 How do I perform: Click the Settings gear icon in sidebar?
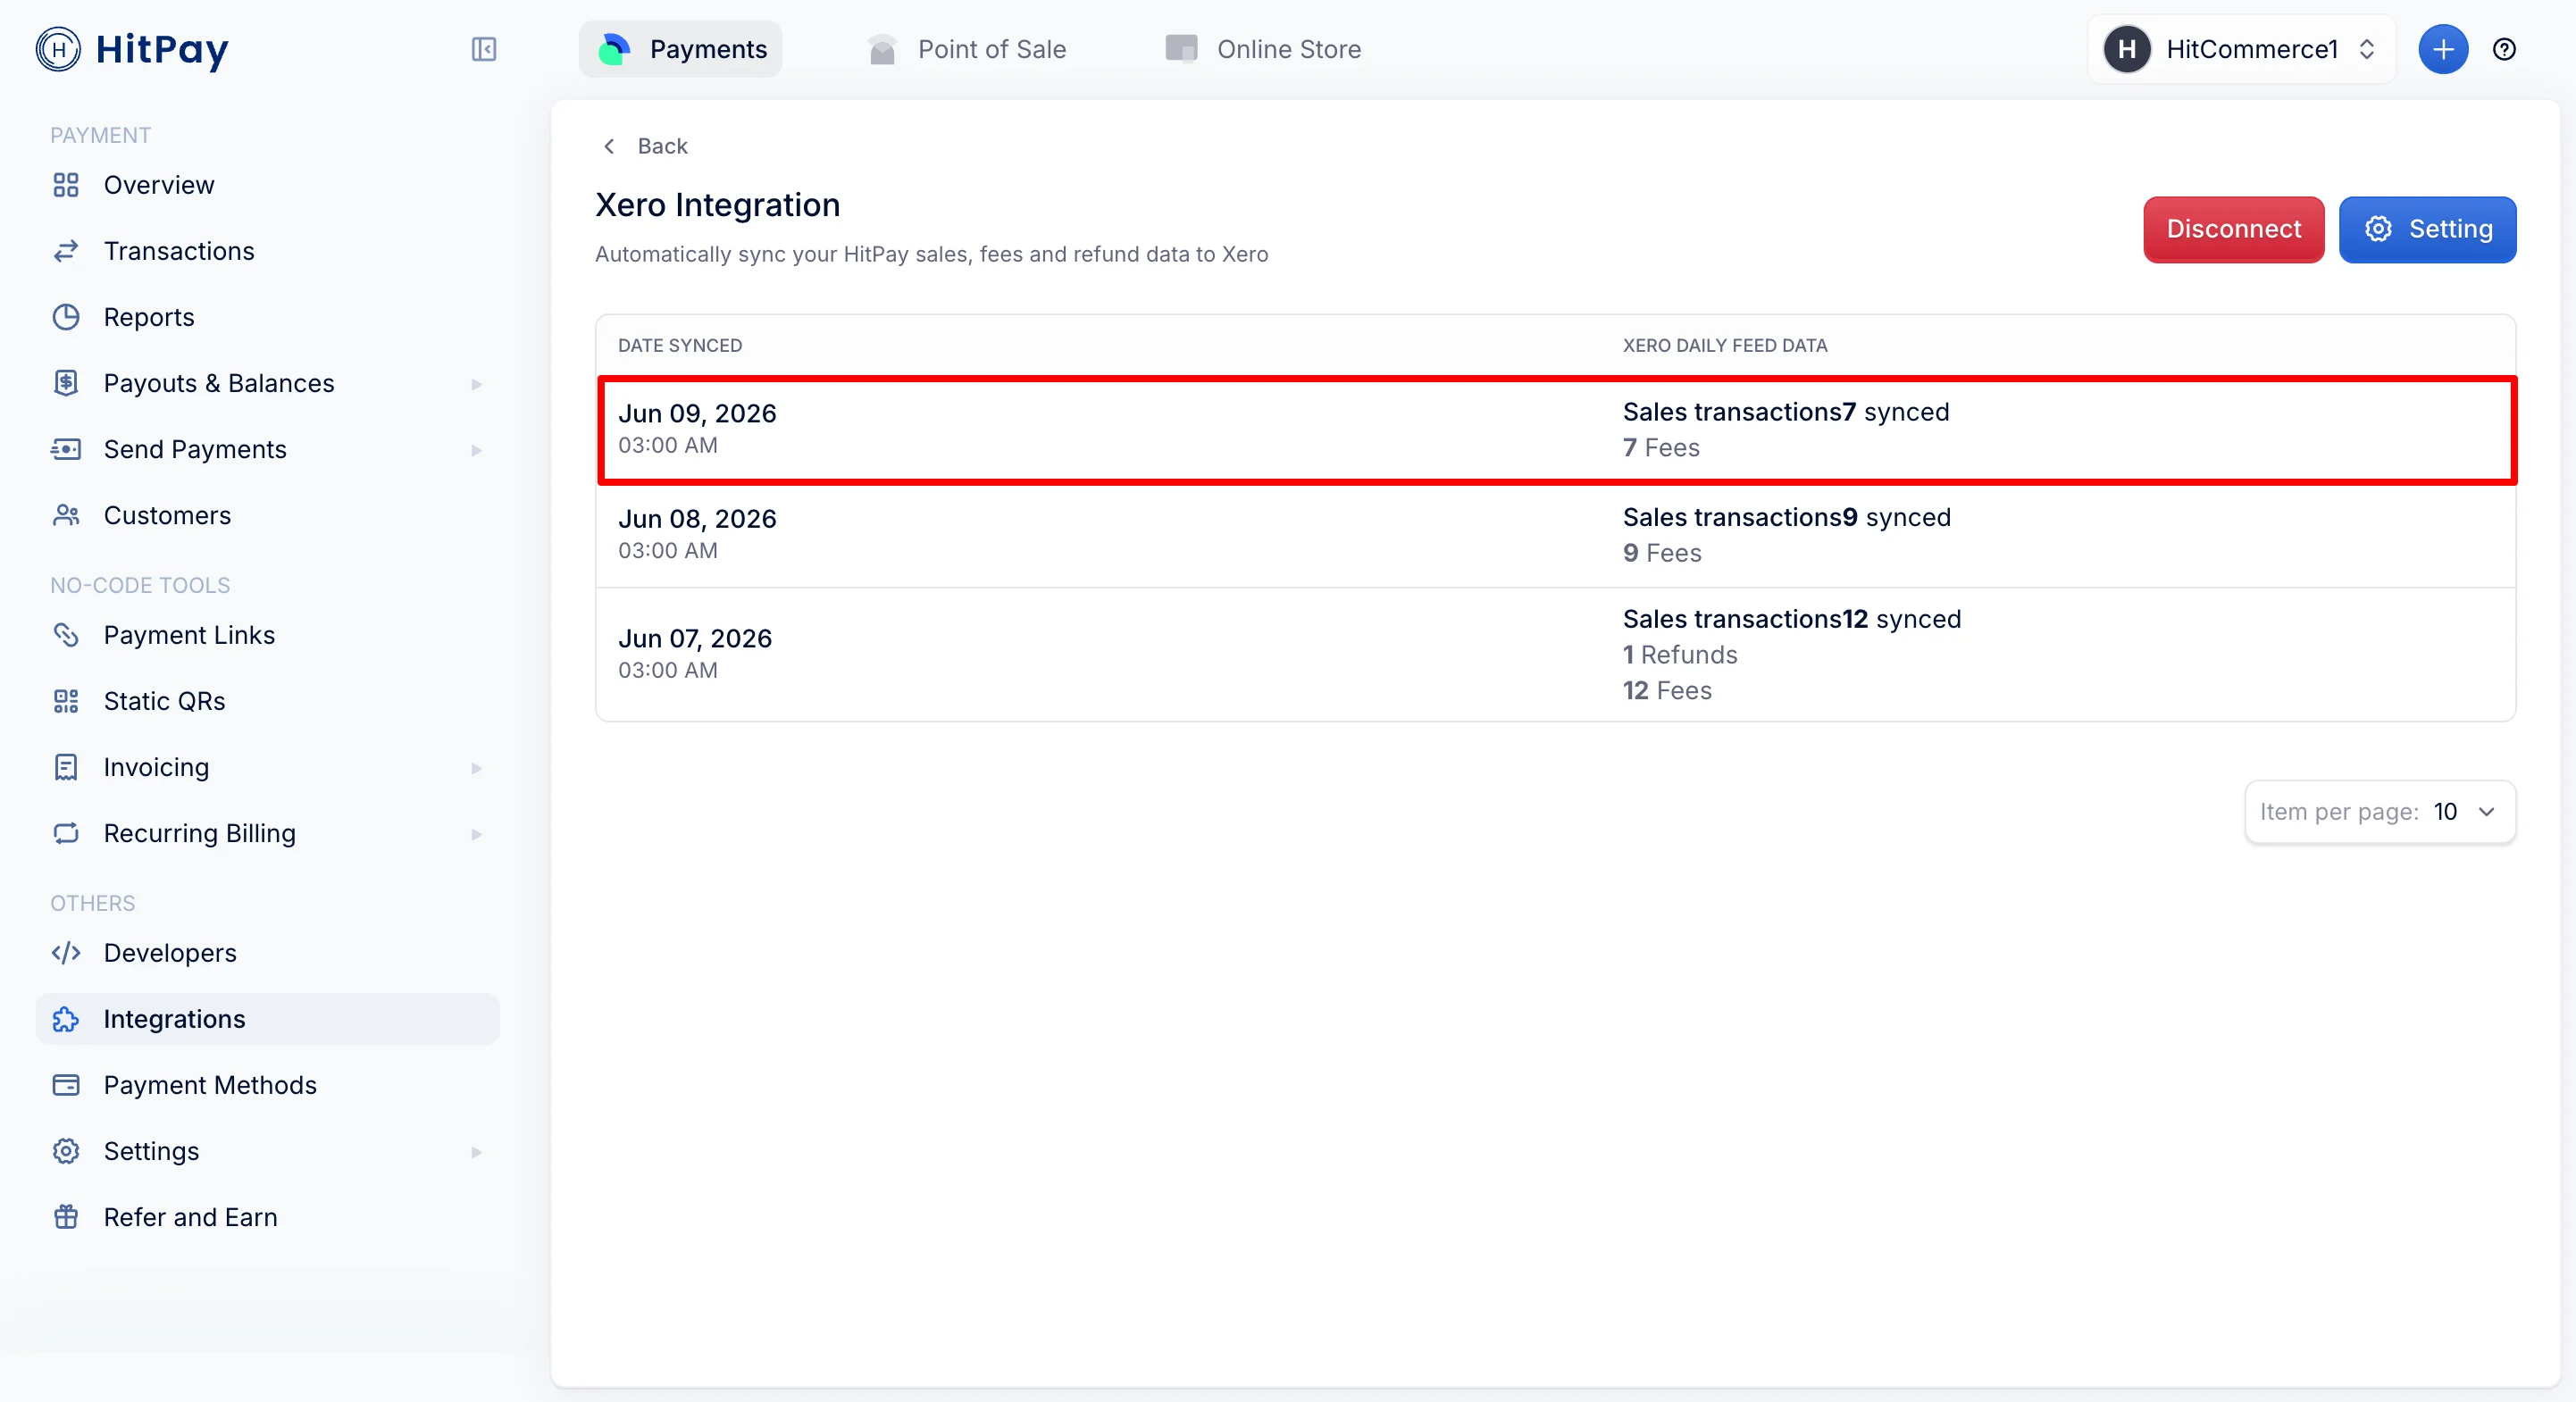coord(66,1151)
